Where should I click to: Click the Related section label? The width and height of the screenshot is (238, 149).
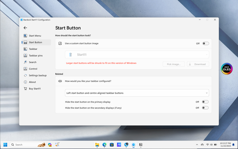pyautogui.click(x=59, y=74)
